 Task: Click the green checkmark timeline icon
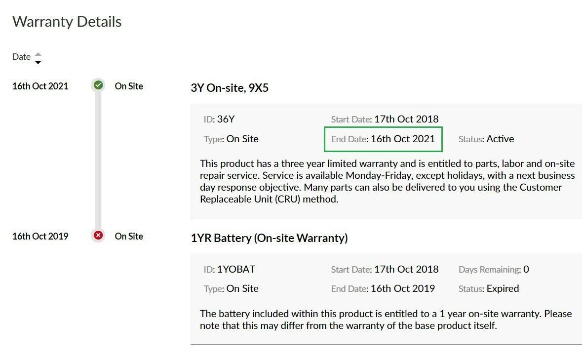[98, 85]
